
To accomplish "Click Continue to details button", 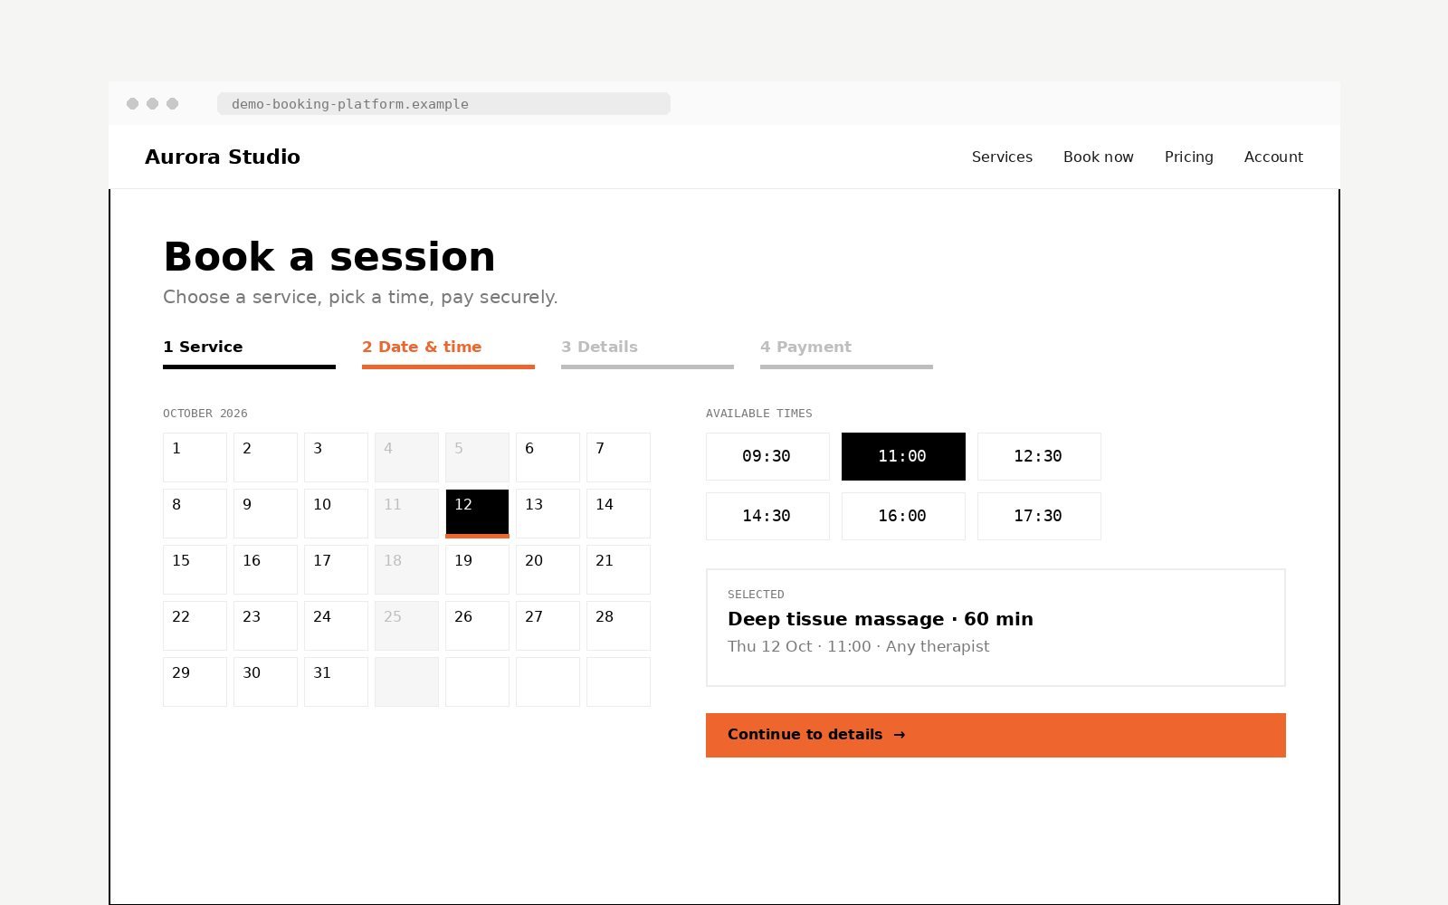I will click(995, 735).
